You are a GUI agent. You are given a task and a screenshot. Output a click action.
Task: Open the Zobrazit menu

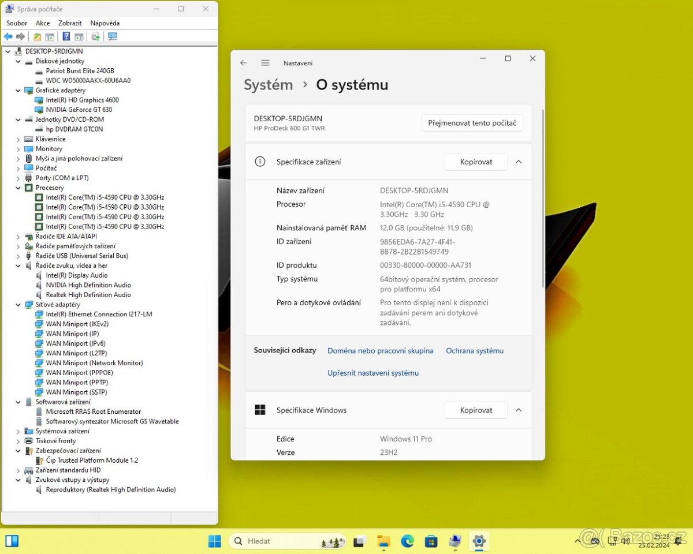pos(70,23)
